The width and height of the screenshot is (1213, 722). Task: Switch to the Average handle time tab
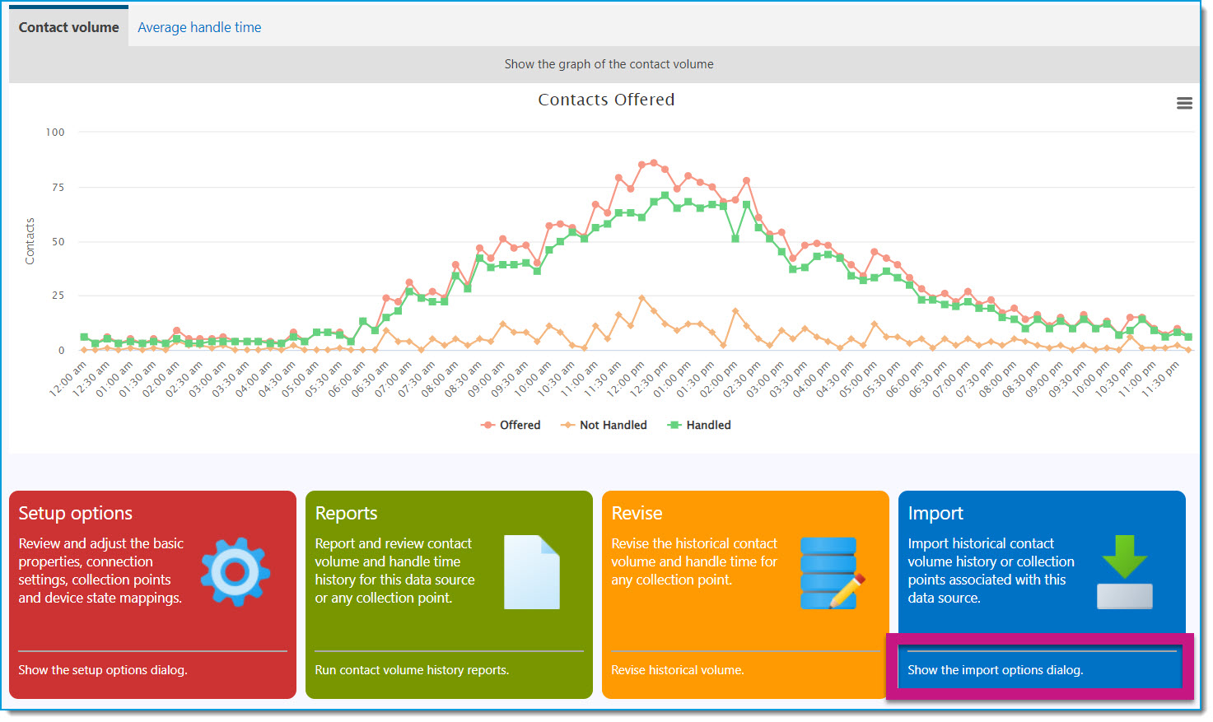[199, 27]
